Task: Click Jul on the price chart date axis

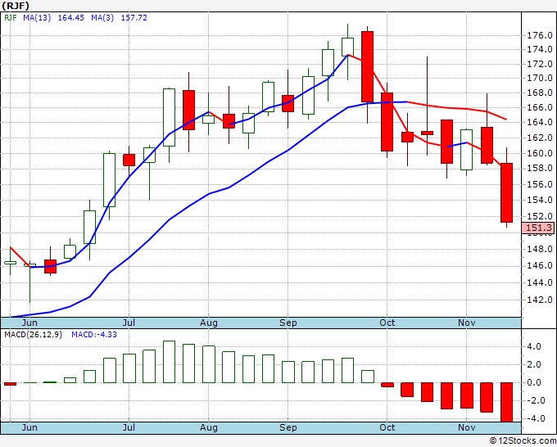Action: click(x=129, y=323)
